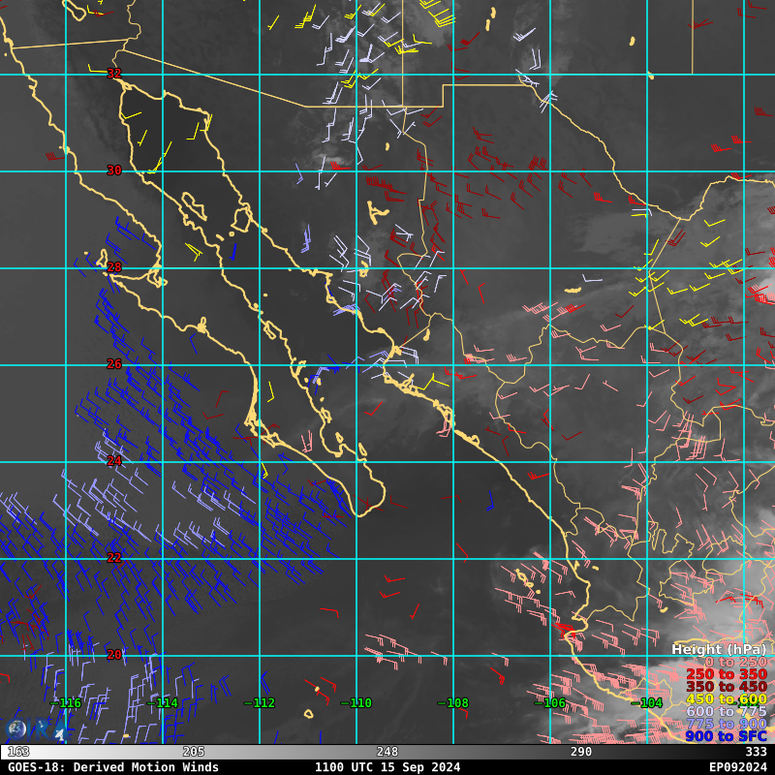Click the colorbar value 205
Image resolution: width=775 pixels, height=775 pixels.
(194, 752)
